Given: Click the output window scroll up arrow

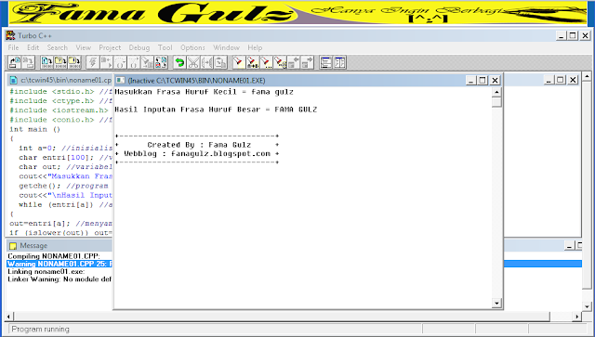Looking at the screenshot, I should (496, 92).
